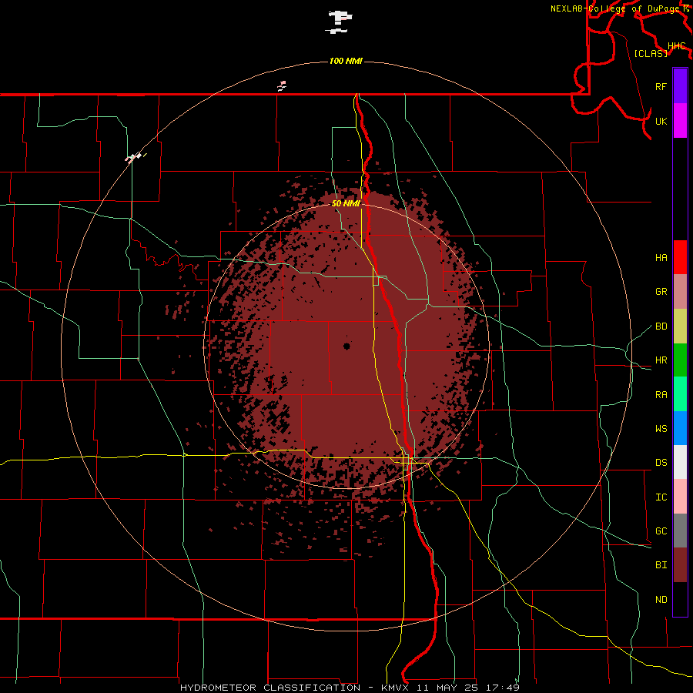Click the WS blue legend block
The image size is (693, 693).
click(x=680, y=428)
